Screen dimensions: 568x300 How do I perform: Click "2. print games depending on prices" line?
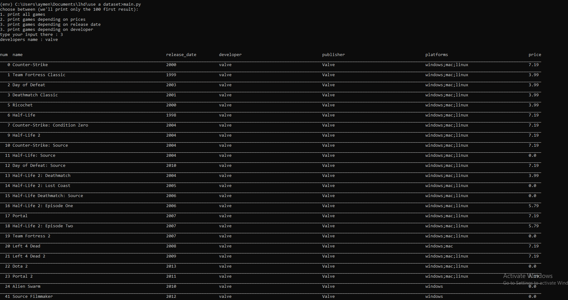coord(43,19)
